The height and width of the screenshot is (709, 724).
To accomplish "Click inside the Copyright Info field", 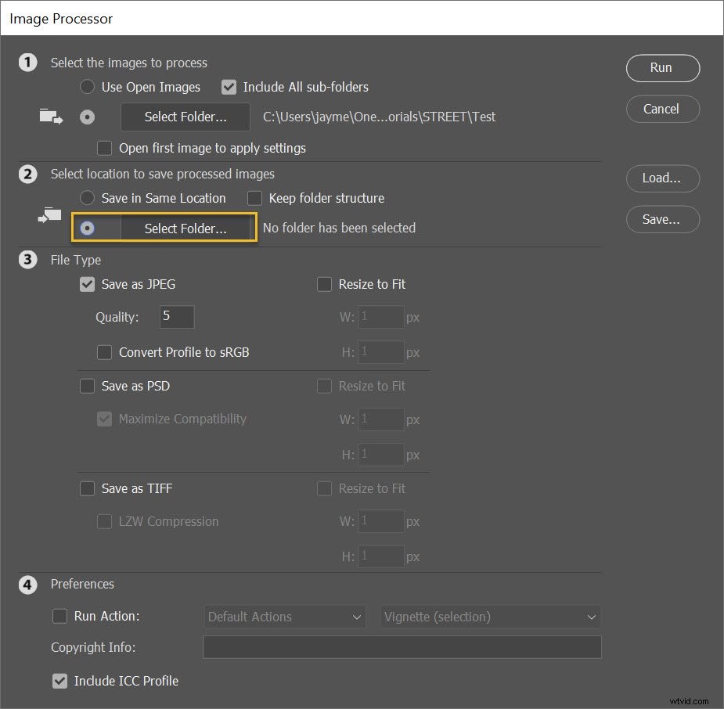I will coord(402,647).
